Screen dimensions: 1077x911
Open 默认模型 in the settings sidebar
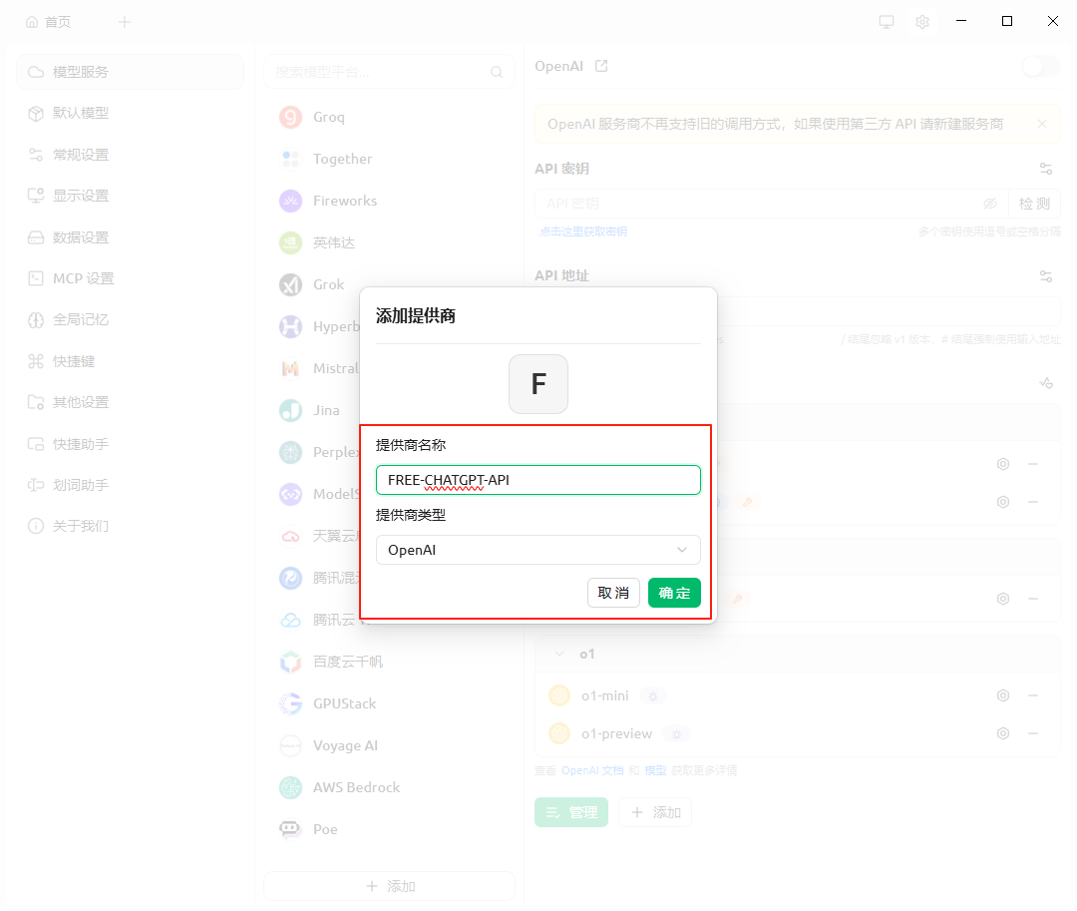pos(130,113)
